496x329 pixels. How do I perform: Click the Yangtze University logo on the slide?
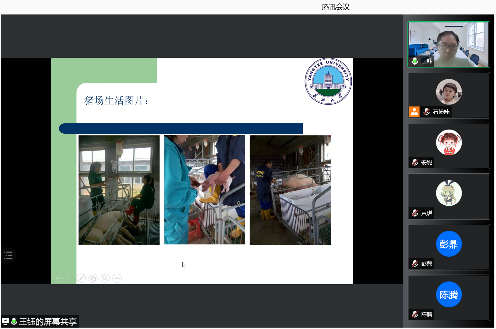328,81
